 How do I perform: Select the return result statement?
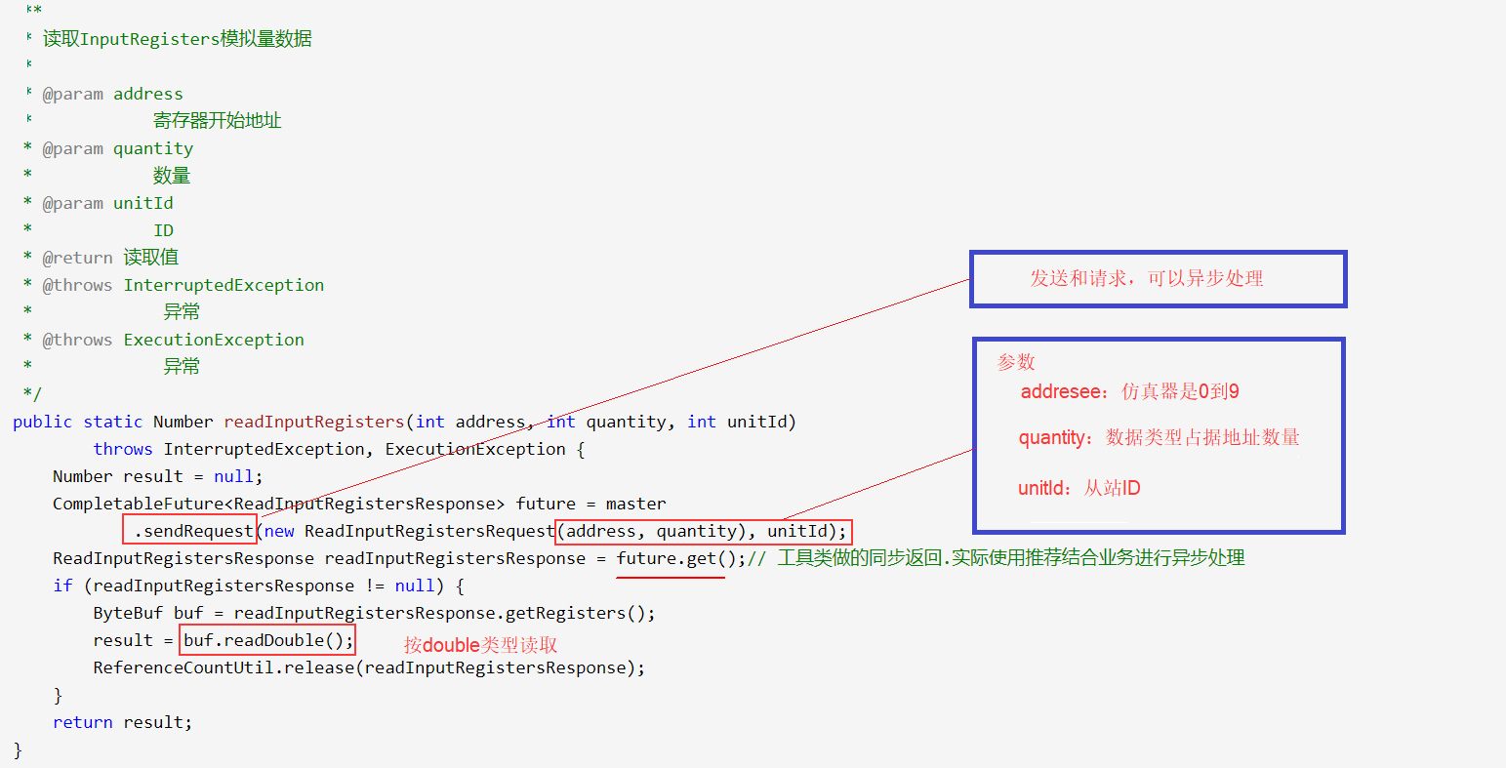pos(121,721)
